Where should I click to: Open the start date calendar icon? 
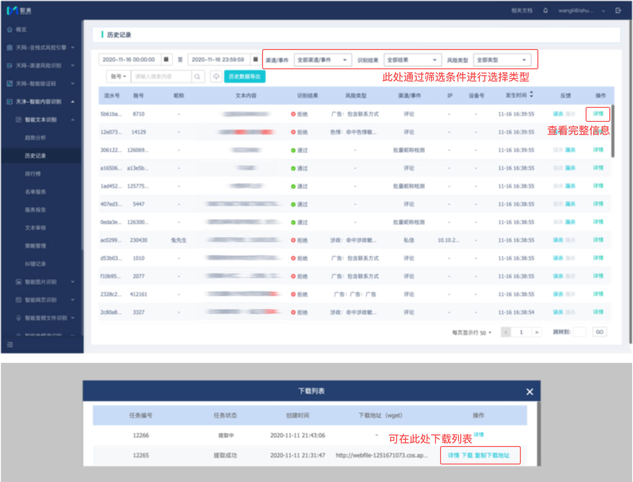[x=166, y=60]
